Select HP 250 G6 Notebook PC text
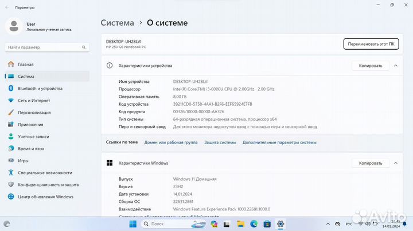This screenshot has width=413, height=231. 126,47
